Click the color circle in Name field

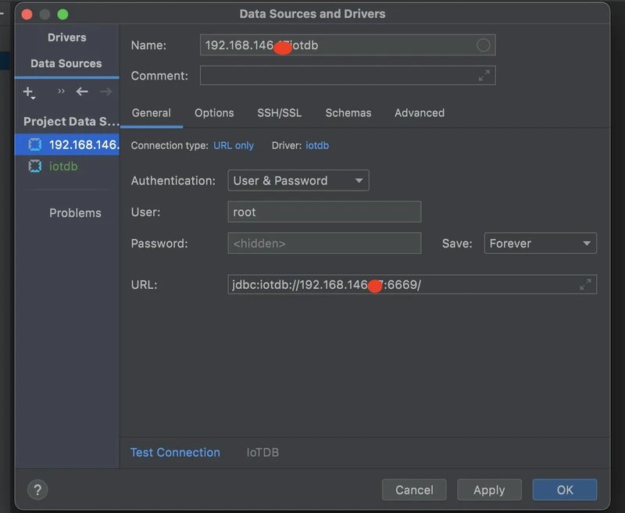(x=483, y=45)
